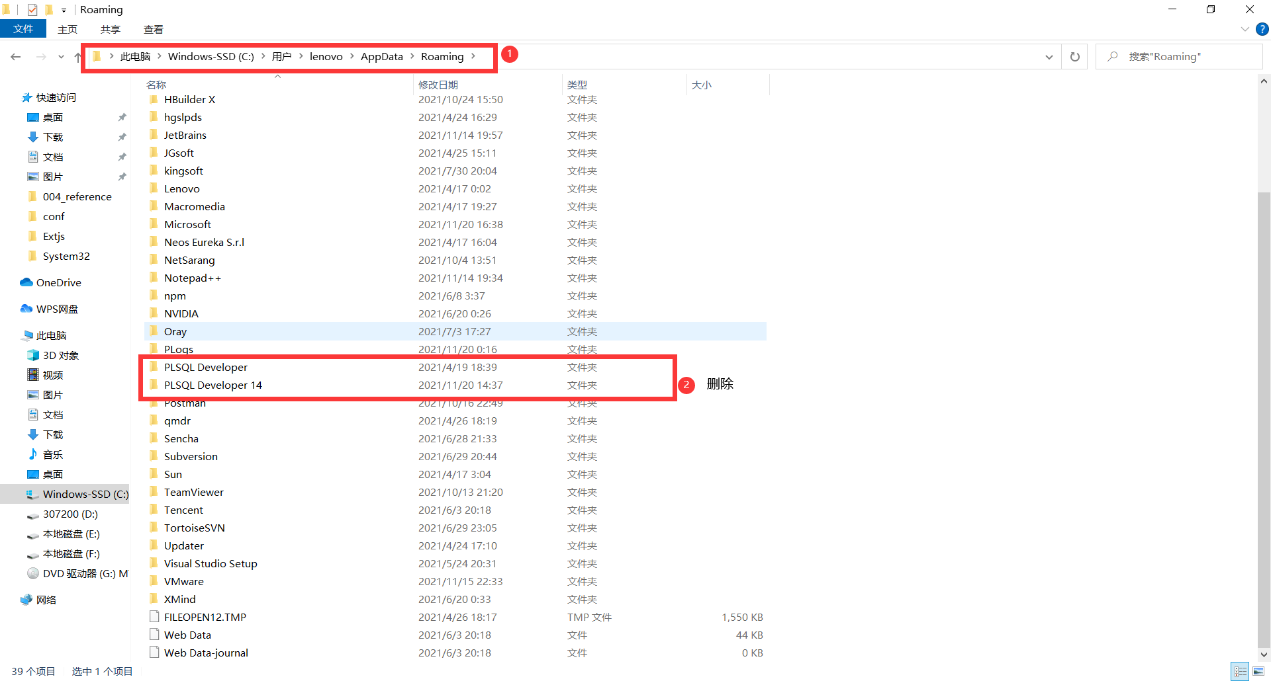Select OneDrive in the navigation pane
Screen dimensions: 1271x681
click(x=51, y=283)
